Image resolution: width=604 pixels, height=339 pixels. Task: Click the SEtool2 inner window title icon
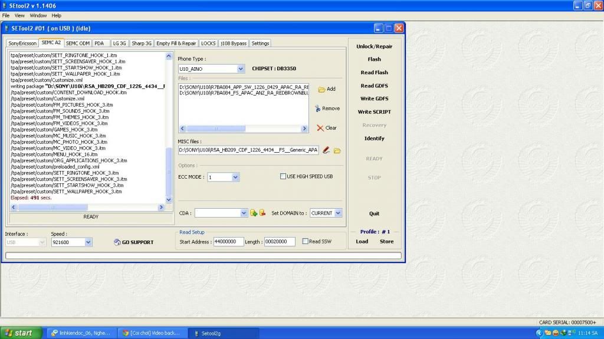pos(6,28)
